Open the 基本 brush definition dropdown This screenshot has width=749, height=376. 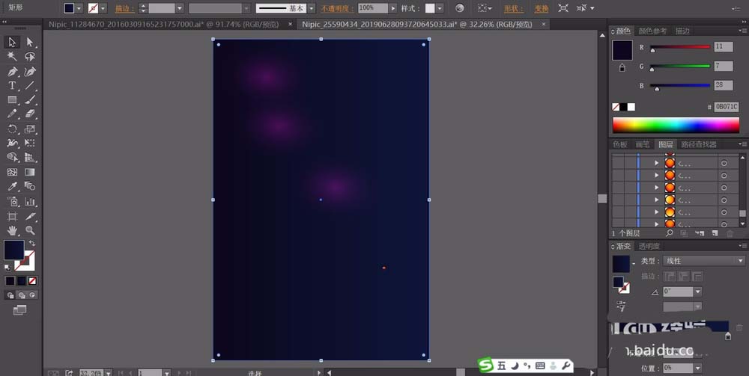click(311, 8)
